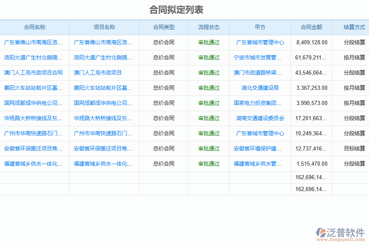369x246 pixels.
Task: Click party name starting with 国家电力投资集团
Action: click(258, 103)
